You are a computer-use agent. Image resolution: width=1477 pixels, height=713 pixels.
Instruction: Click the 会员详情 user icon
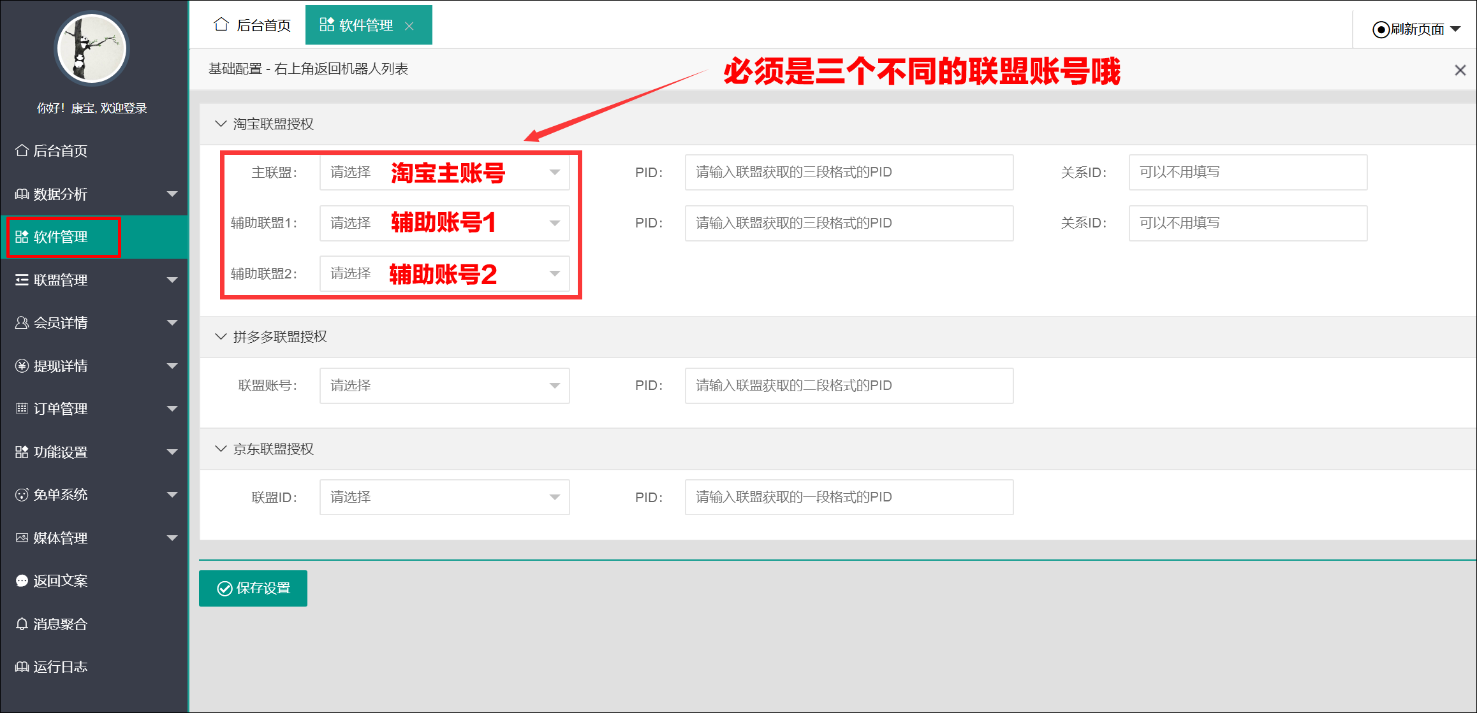pos(22,322)
